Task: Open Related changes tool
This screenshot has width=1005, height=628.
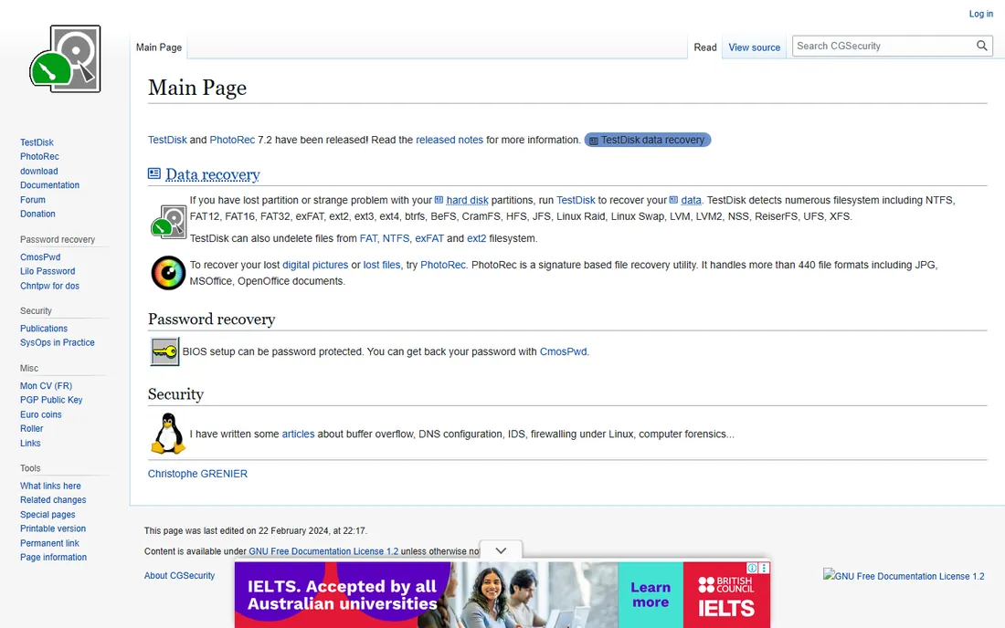Action: (53, 500)
